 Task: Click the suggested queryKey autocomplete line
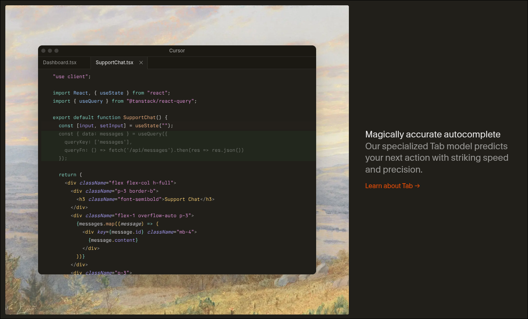click(x=98, y=142)
